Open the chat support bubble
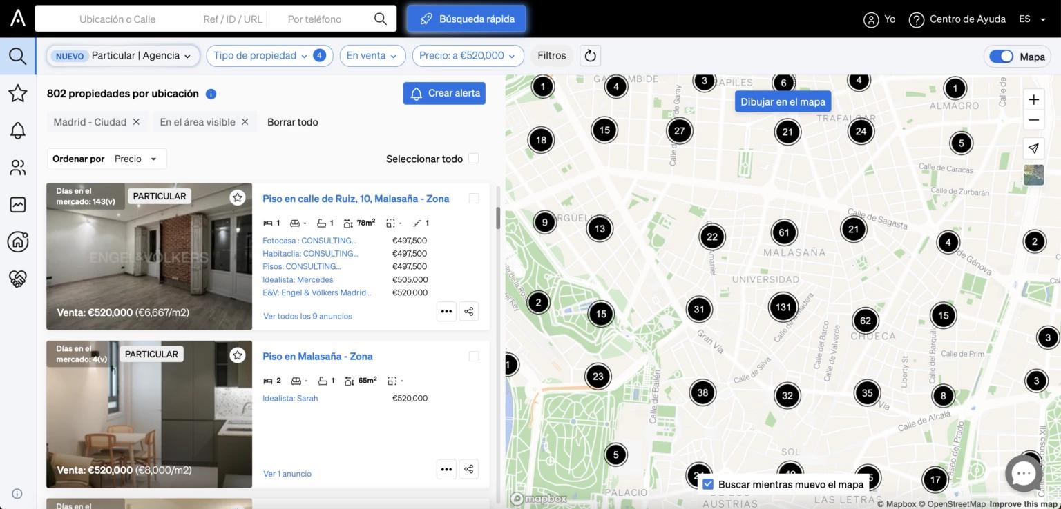The height and width of the screenshot is (509, 1061). tap(1024, 473)
